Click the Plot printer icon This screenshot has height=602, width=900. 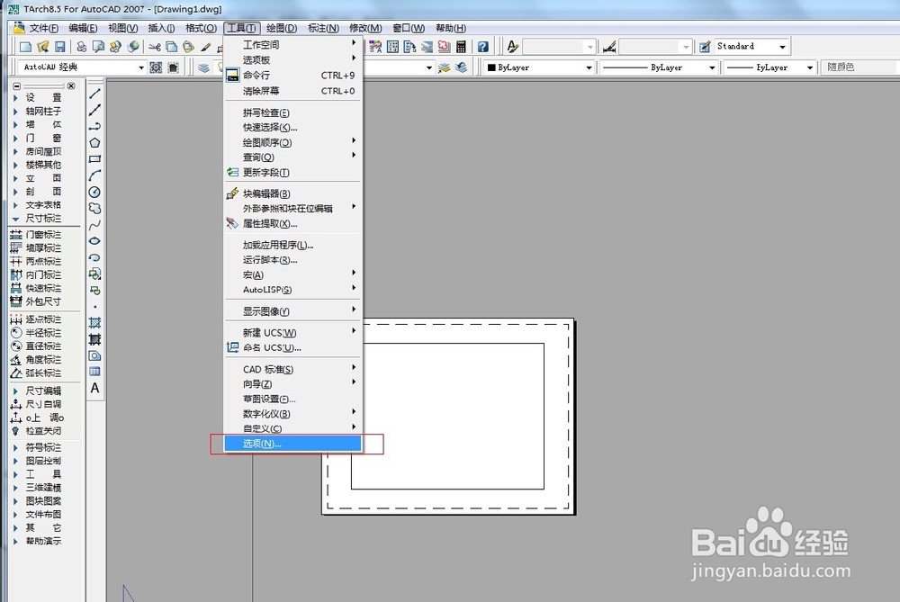click(82, 47)
